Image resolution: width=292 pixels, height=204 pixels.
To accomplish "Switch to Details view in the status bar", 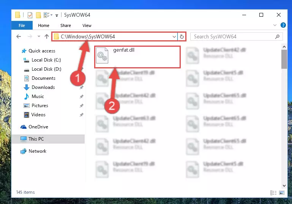I will [x=273, y=193].
